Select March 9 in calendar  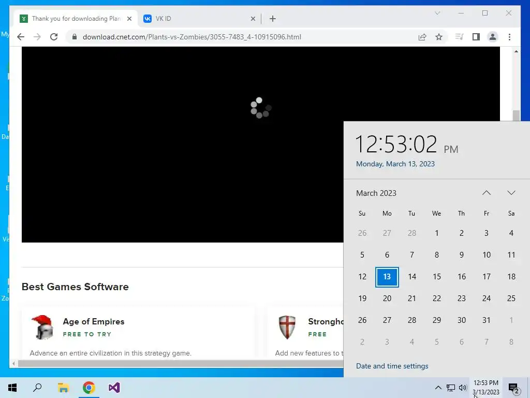461,255
